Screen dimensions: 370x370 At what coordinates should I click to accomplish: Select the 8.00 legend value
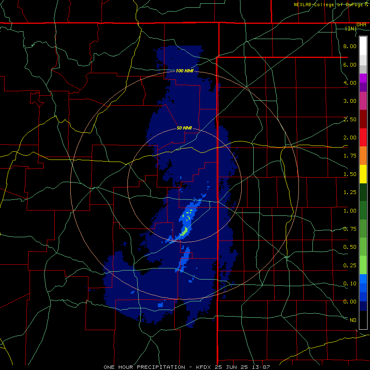coord(350,46)
